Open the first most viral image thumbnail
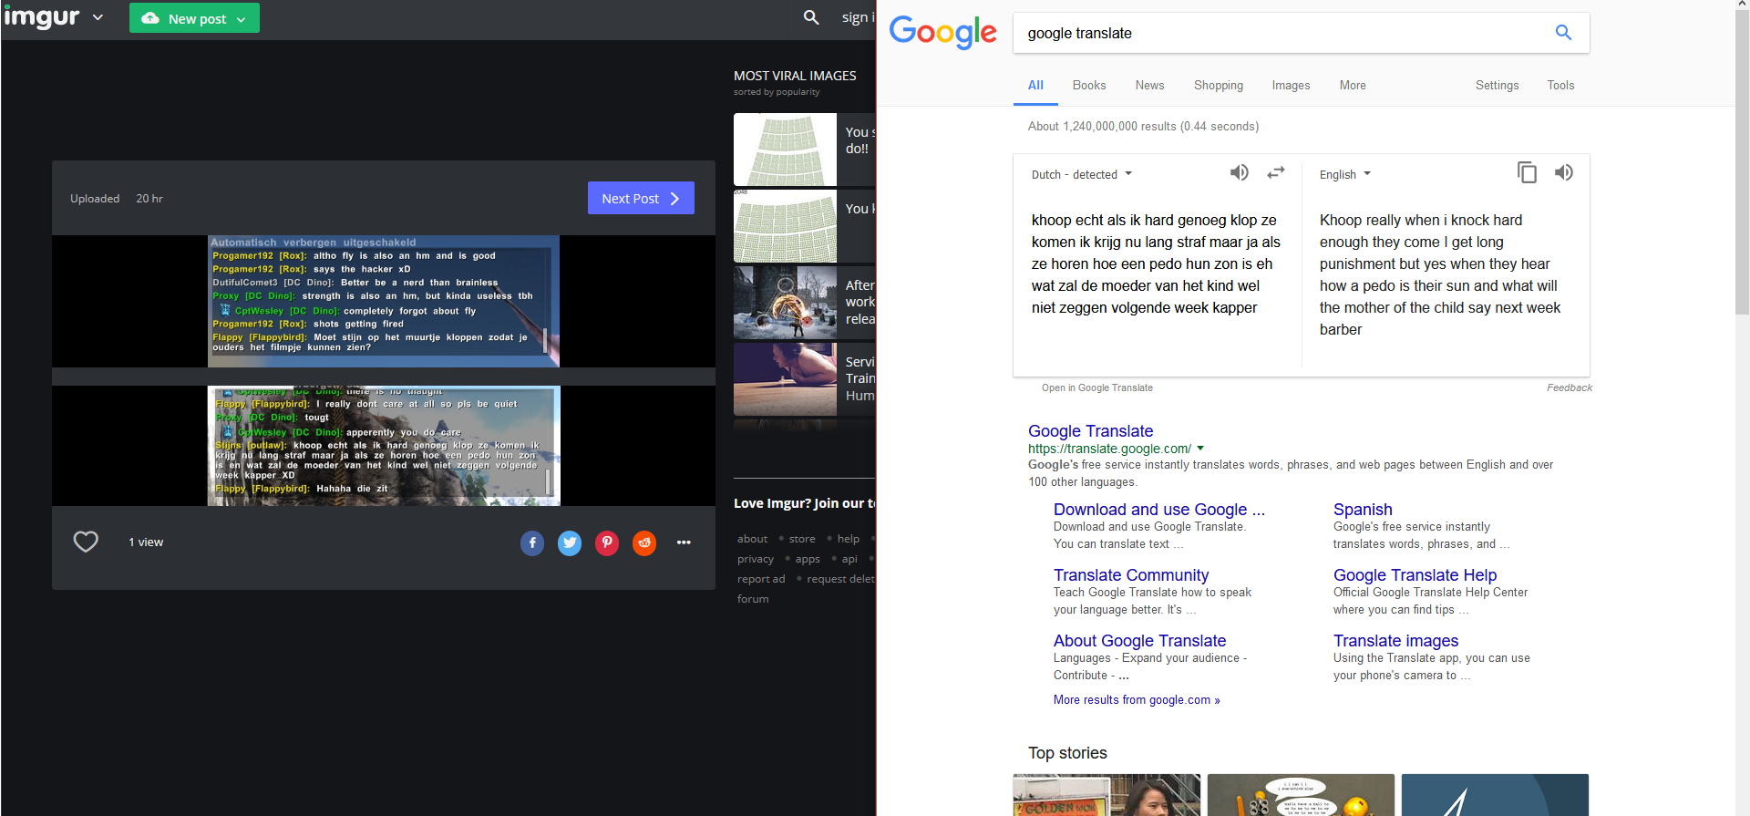This screenshot has width=1750, height=816. [785, 150]
